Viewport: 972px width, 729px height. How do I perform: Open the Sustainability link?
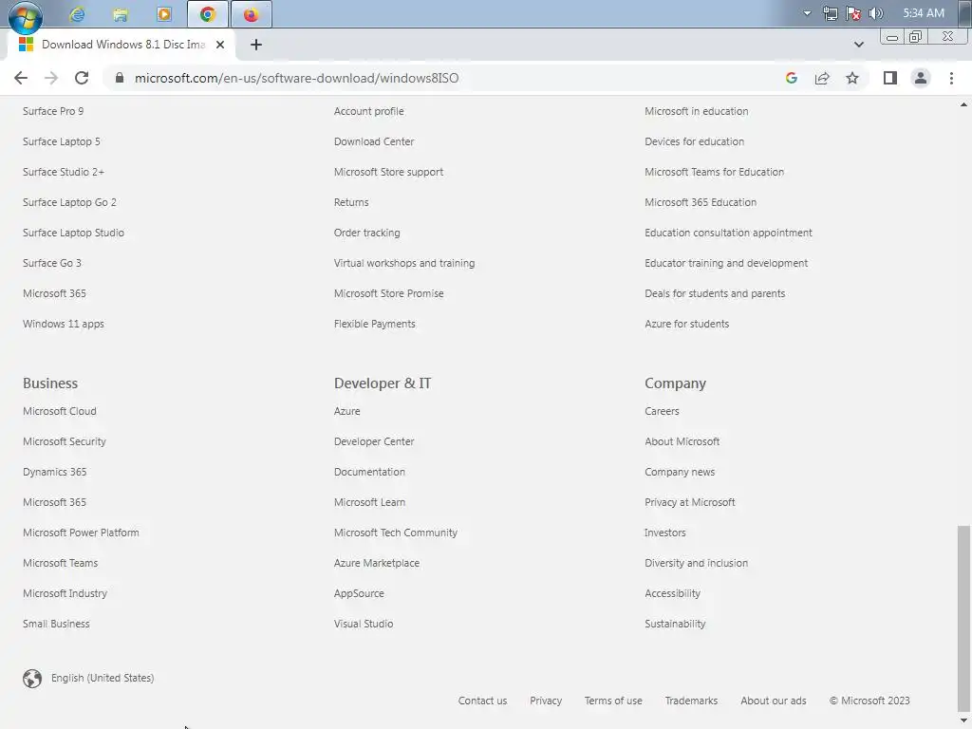[x=675, y=625]
